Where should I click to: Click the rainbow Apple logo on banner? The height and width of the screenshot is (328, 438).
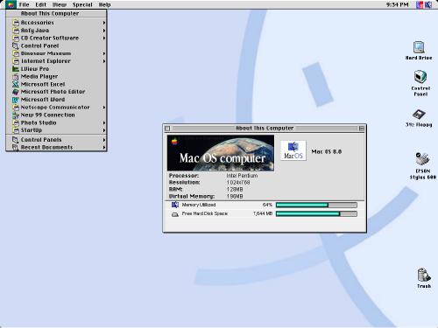pyautogui.click(x=174, y=142)
